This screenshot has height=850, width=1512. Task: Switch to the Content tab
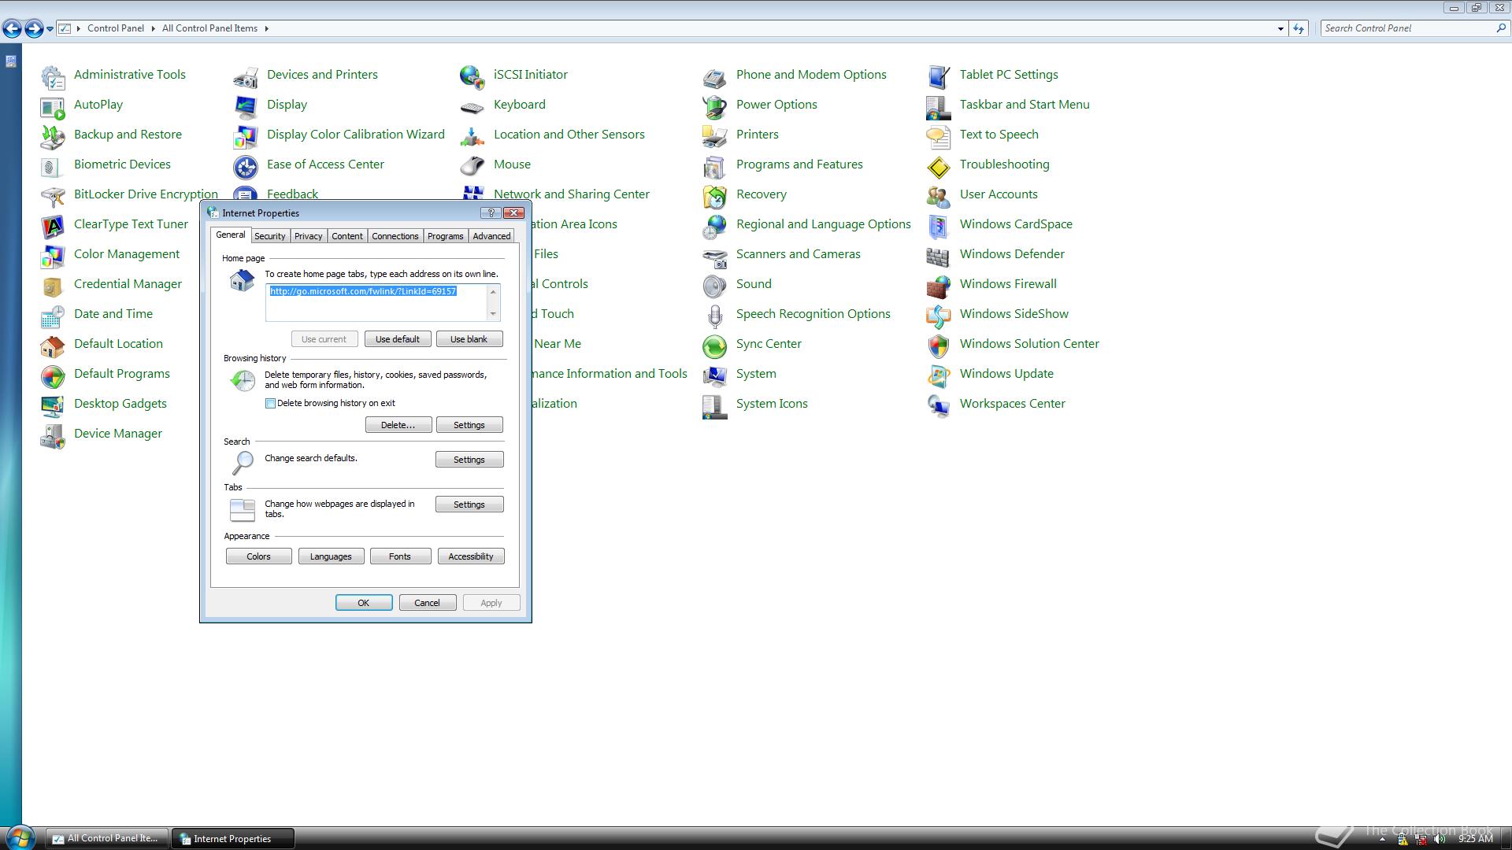click(x=346, y=236)
